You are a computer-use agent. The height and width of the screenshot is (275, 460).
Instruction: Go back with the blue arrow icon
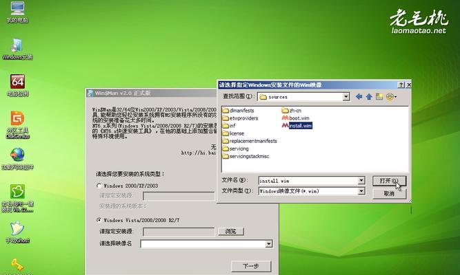(359, 96)
